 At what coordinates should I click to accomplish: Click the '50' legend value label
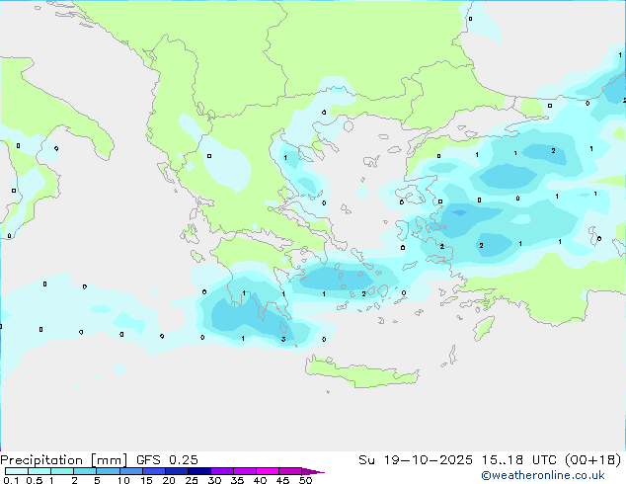[306, 480]
